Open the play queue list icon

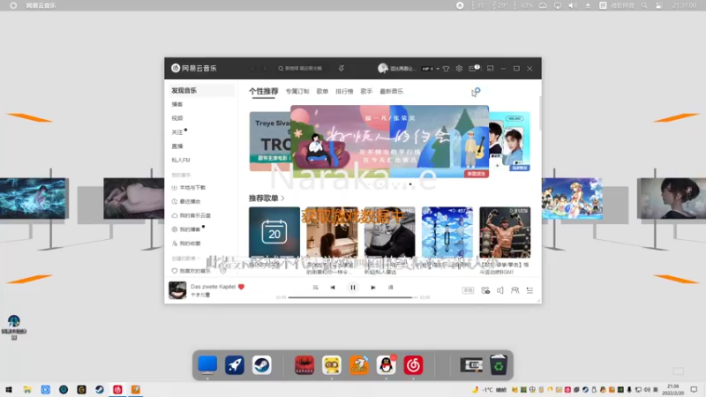[529, 291]
